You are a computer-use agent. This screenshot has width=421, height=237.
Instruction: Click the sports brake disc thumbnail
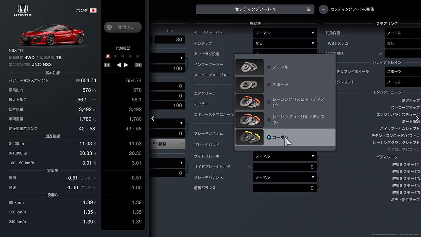(250, 85)
